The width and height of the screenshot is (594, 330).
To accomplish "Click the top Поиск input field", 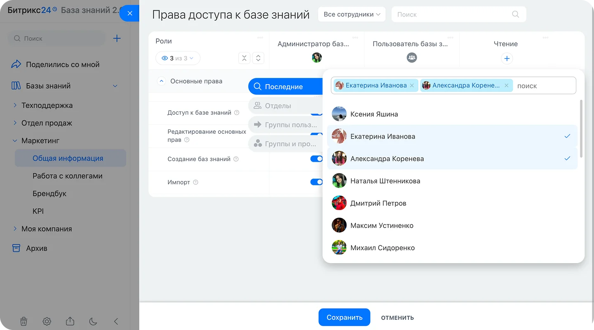I will point(459,14).
